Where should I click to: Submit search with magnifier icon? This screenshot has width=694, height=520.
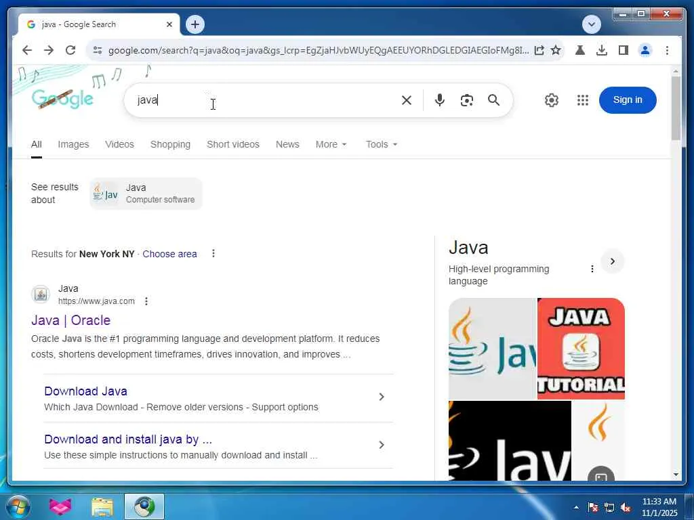(493, 100)
